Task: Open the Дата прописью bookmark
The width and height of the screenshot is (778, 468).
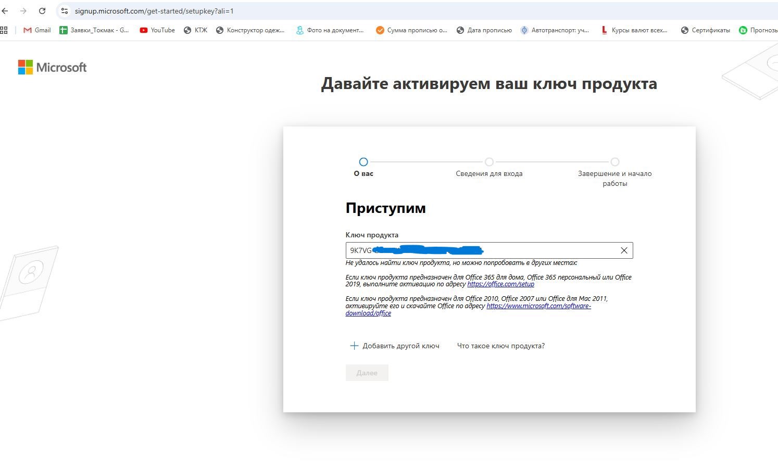Action: [484, 30]
